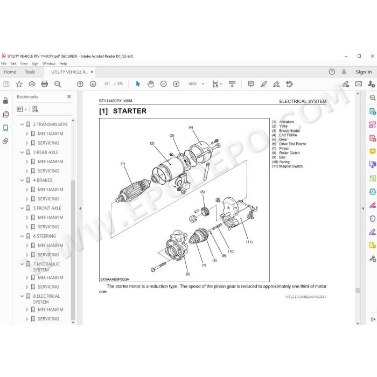
Task: Click Export PDF icon in right pane
Action: point(373,111)
